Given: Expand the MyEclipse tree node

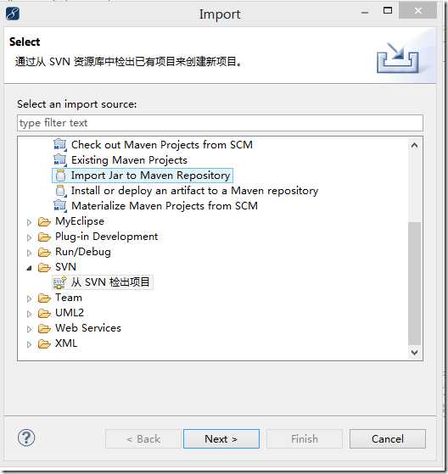Looking at the screenshot, I should [x=29, y=222].
